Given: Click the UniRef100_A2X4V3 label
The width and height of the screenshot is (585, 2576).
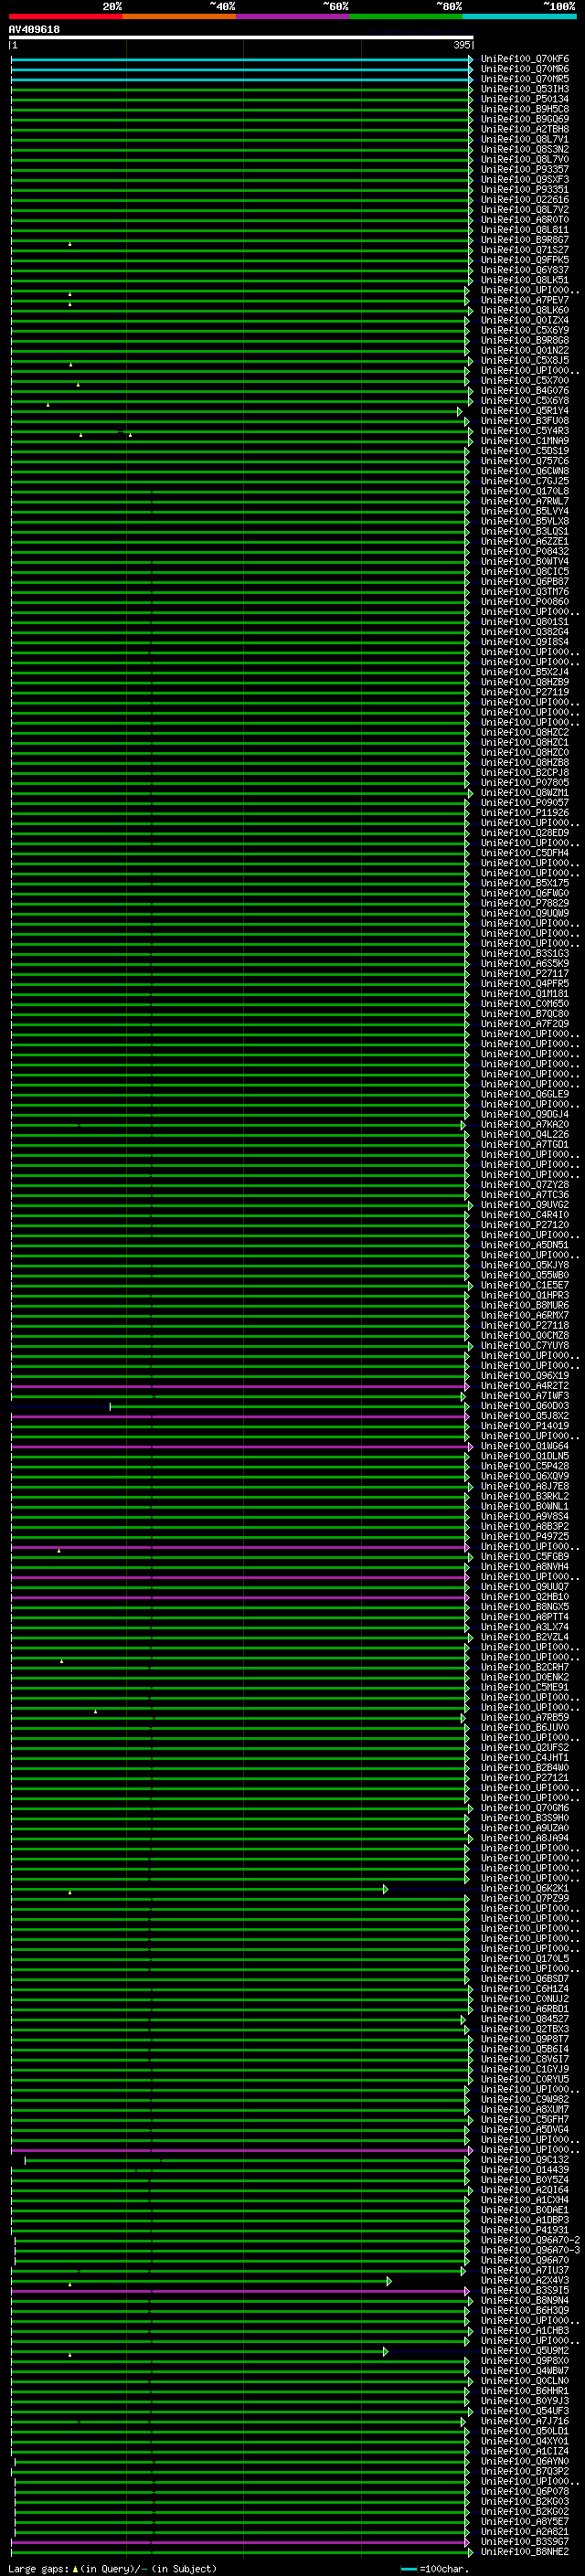Looking at the screenshot, I should point(525,2281).
